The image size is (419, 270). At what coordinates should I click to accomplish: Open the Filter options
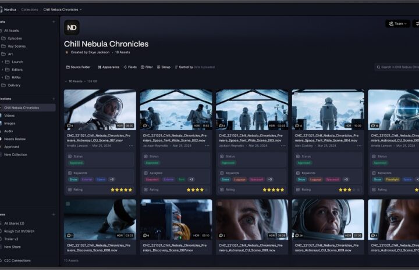[x=147, y=67]
